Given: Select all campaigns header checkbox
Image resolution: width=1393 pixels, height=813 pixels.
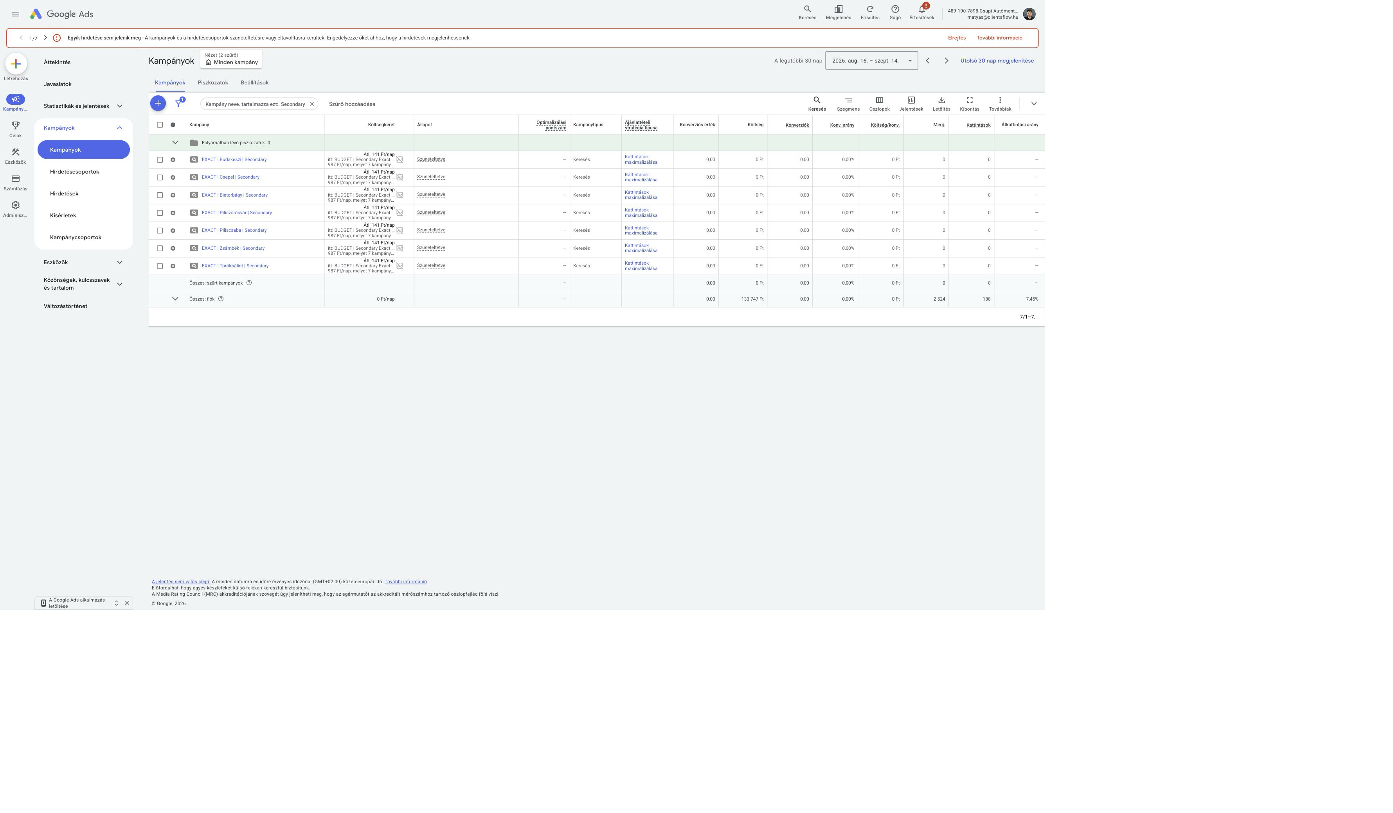Looking at the screenshot, I should pos(160,125).
